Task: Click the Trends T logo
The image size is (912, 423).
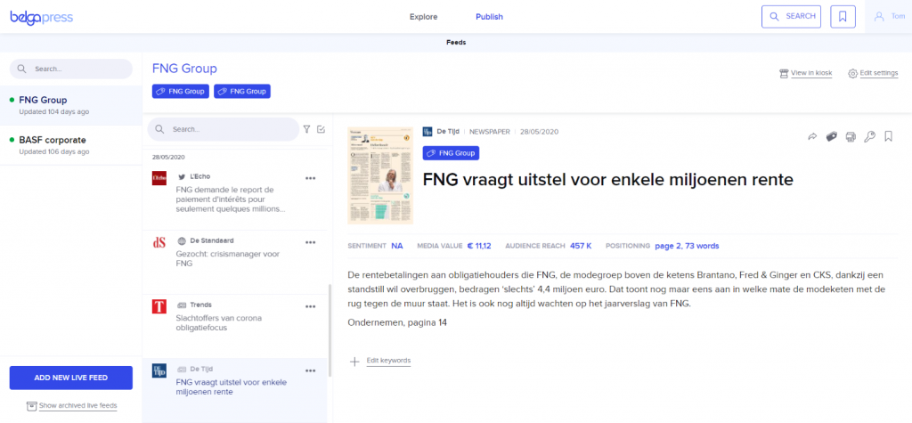Action: pyautogui.click(x=159, y=306)
